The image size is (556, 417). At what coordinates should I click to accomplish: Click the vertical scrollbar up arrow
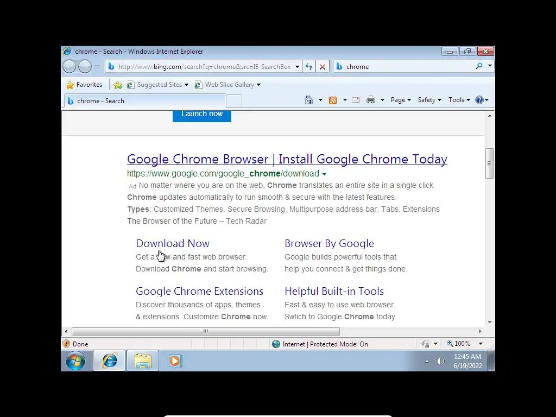[490, 116]
